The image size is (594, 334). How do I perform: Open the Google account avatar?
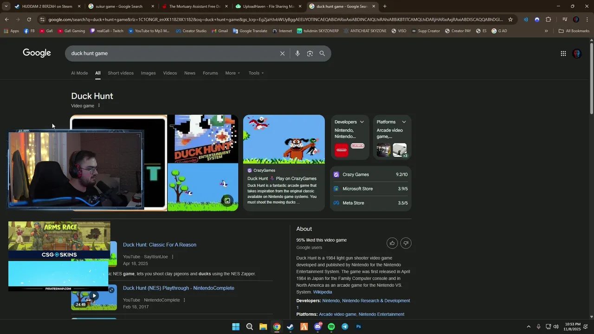577,53
